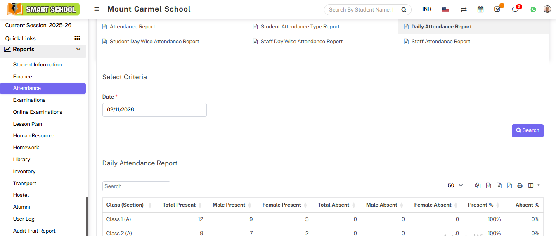Screen dimensions: 556x236
Task: Collapse the Reports sidebar section
Action: pyautogui.click(x=78, y=49)
